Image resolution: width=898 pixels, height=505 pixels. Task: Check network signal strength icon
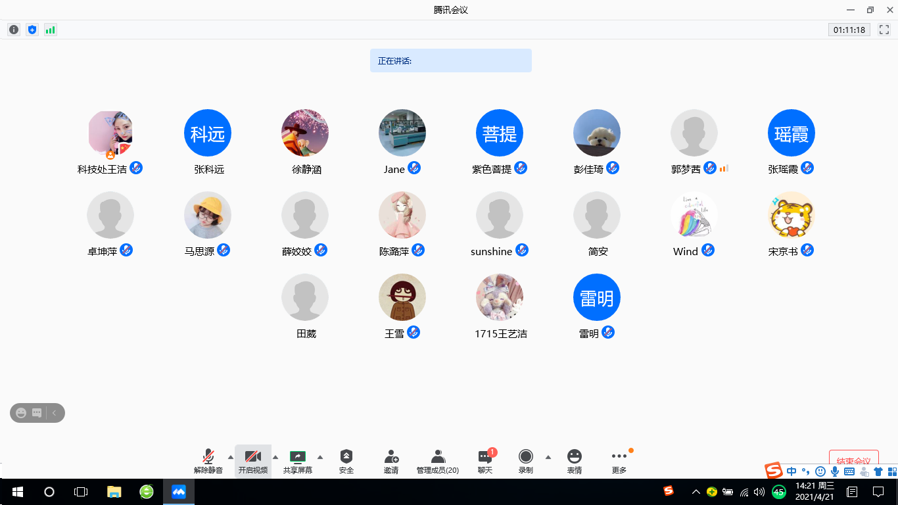click(x=51, y=30)
